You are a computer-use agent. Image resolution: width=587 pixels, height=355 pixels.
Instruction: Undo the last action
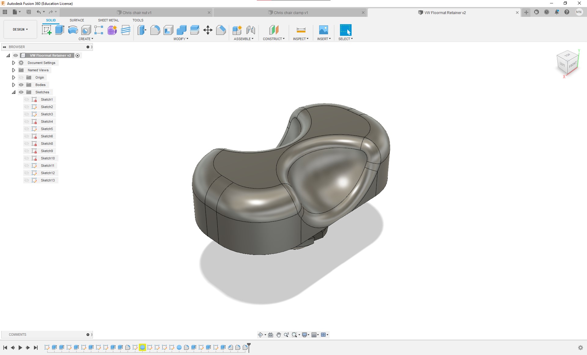click(x=39, y=12)
